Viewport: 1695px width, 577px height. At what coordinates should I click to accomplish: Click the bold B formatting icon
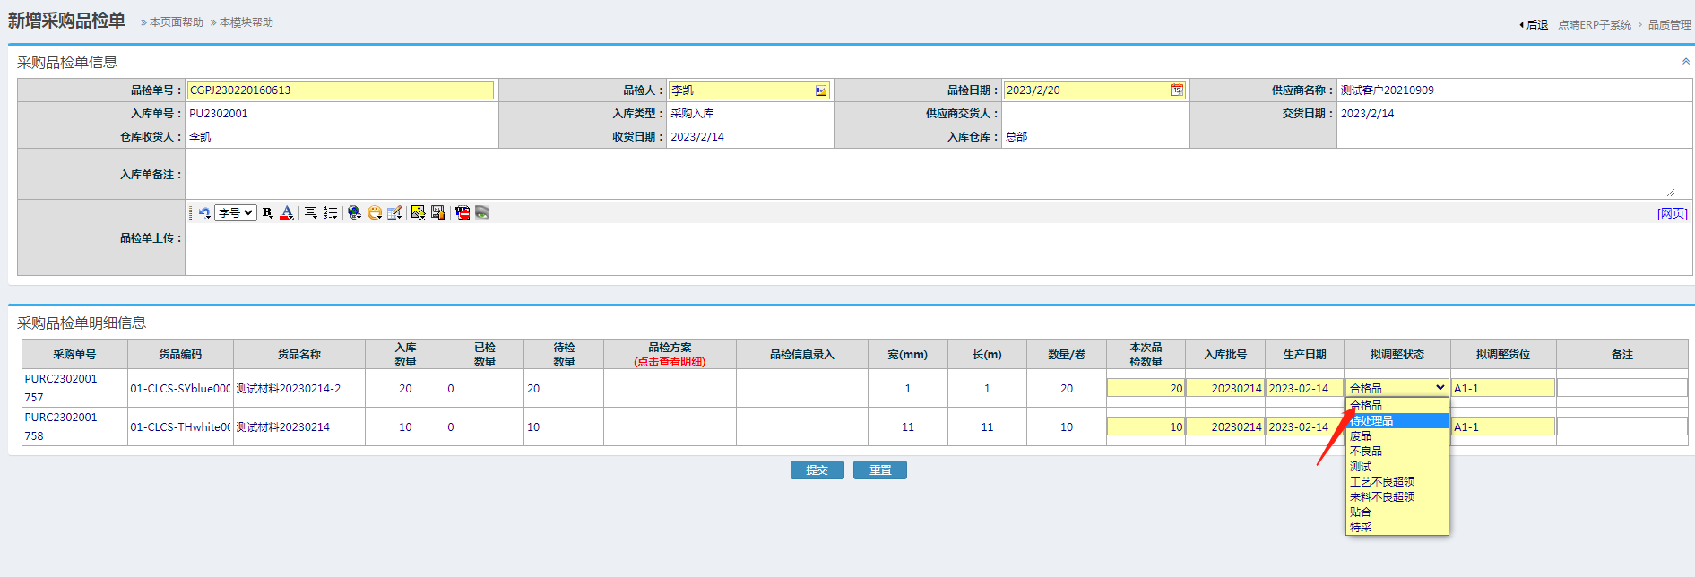pos(267,212)
